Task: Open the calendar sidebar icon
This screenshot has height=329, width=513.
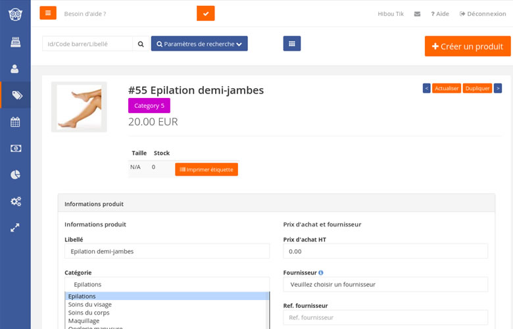Action: click(15, 122)
